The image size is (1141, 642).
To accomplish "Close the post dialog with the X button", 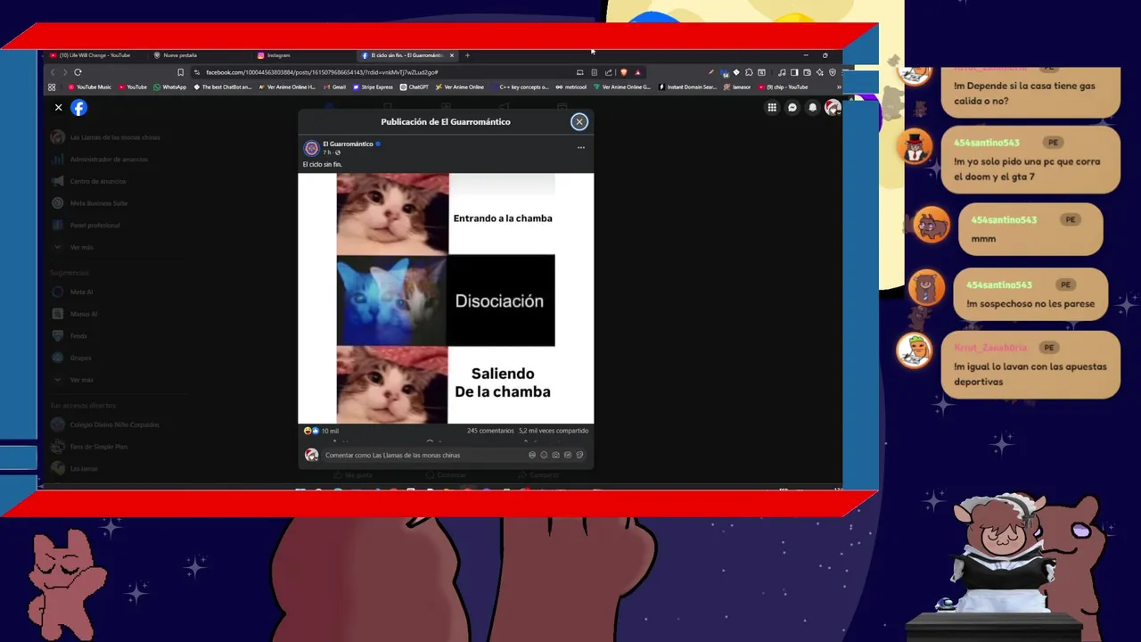I will click(x=579, y=121).
